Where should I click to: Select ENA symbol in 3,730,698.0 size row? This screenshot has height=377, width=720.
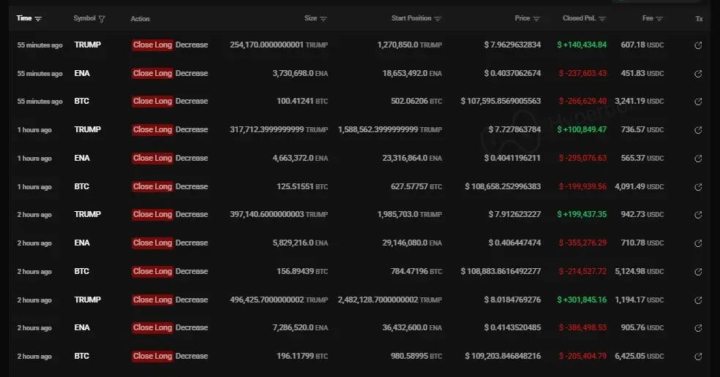[x=82, y=73]
